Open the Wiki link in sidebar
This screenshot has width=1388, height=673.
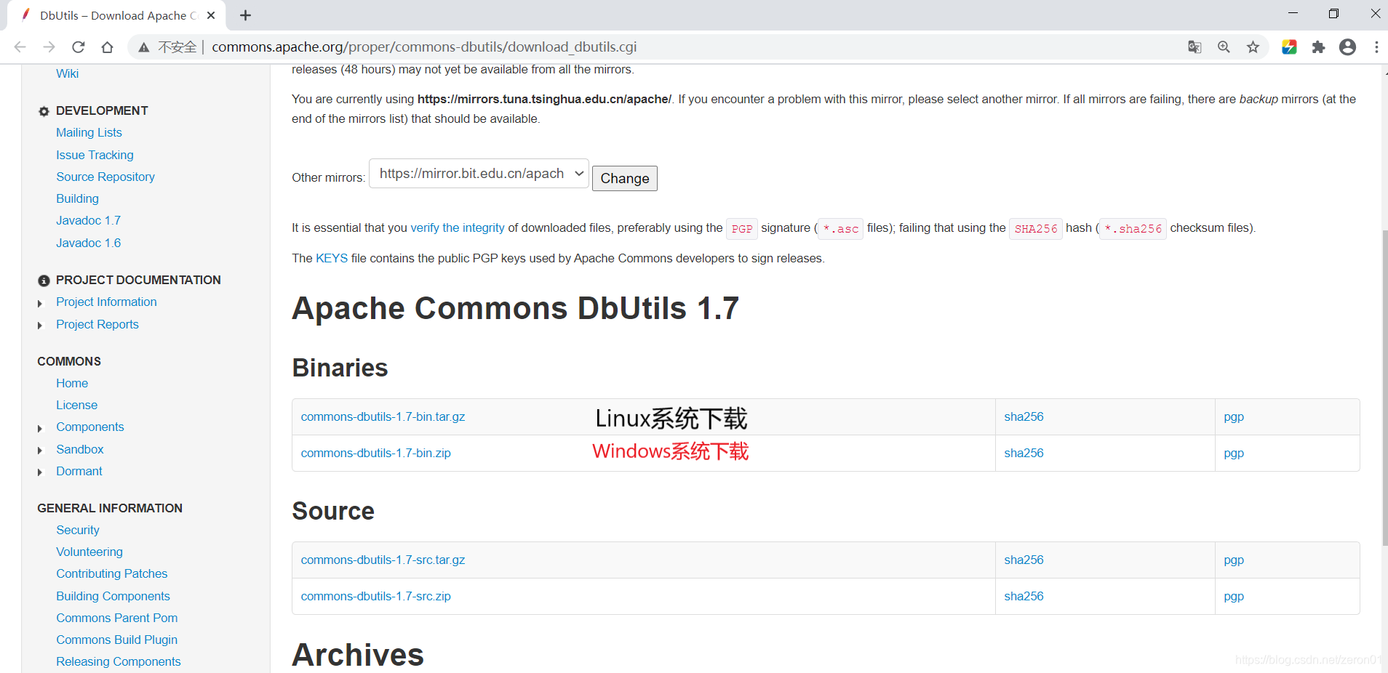[68, 73]
